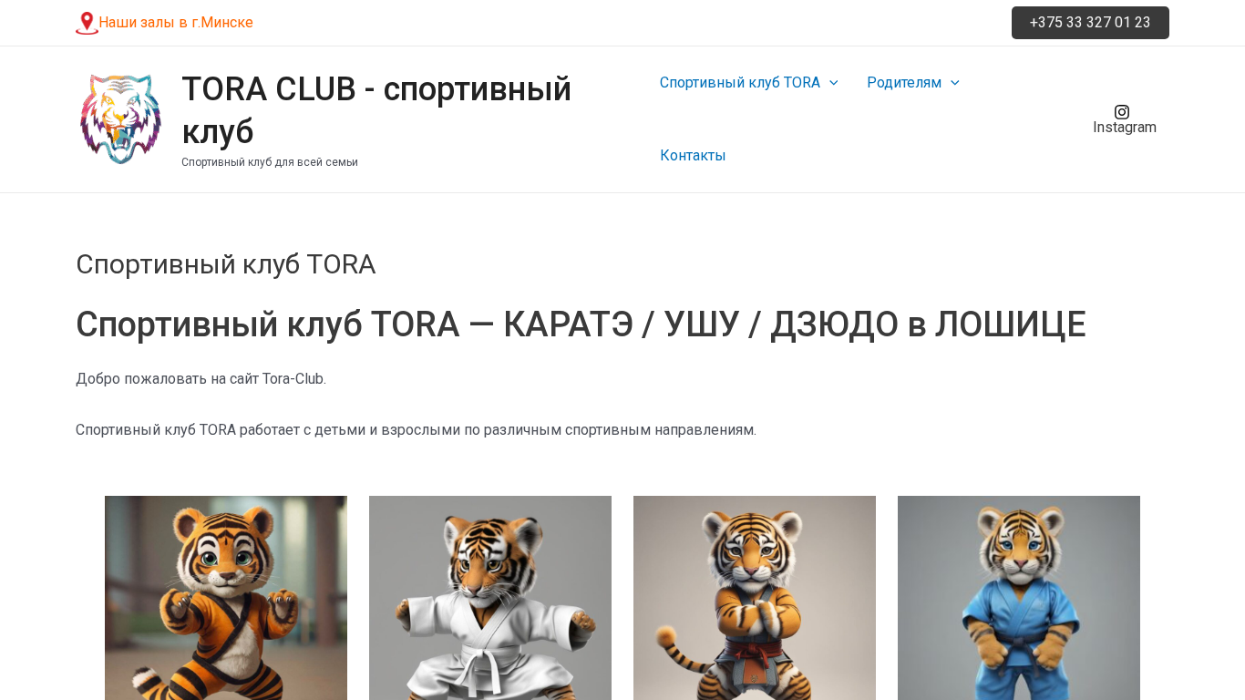Screen dimensions: 1245x700
Task: Open the blue judo gi tiger picture
Action: click(x=1019, y=598)
